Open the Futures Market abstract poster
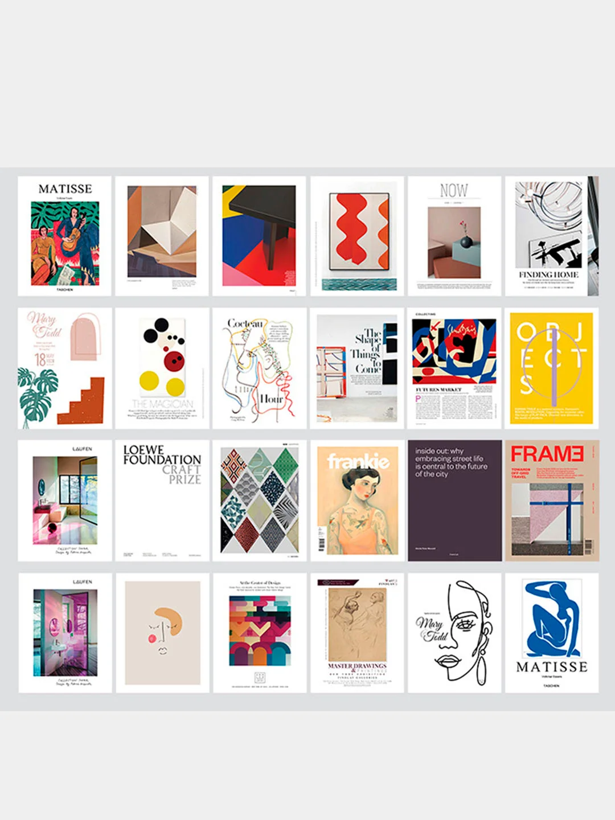The height and width of the screenshot is (820, 615). 454,368
